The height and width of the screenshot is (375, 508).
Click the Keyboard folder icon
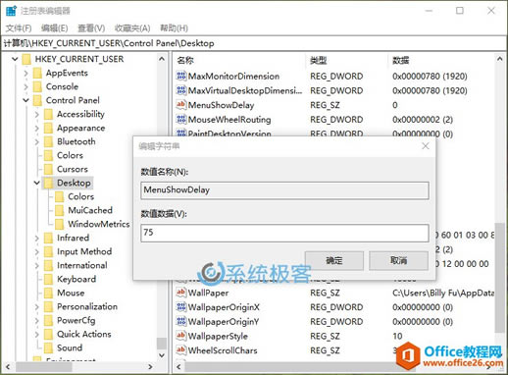pyautogui.click(x=48, y=279)
